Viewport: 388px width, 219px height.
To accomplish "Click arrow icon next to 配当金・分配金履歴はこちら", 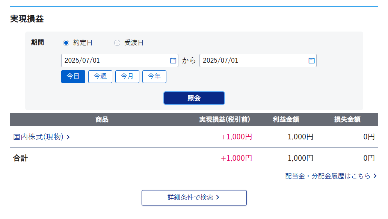I will 375,176.
